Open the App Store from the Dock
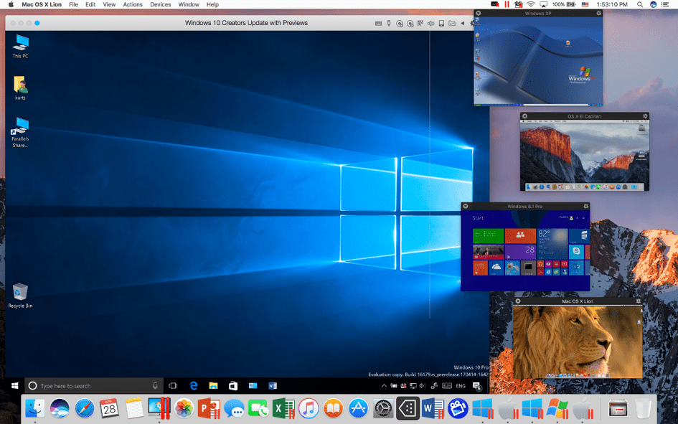678x424 pixels. tap(358, 408)
